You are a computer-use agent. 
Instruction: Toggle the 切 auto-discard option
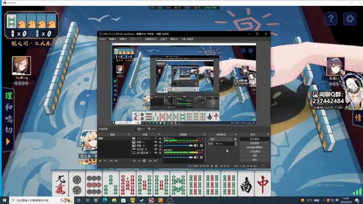pyautogui.click(x=9, y=130)
